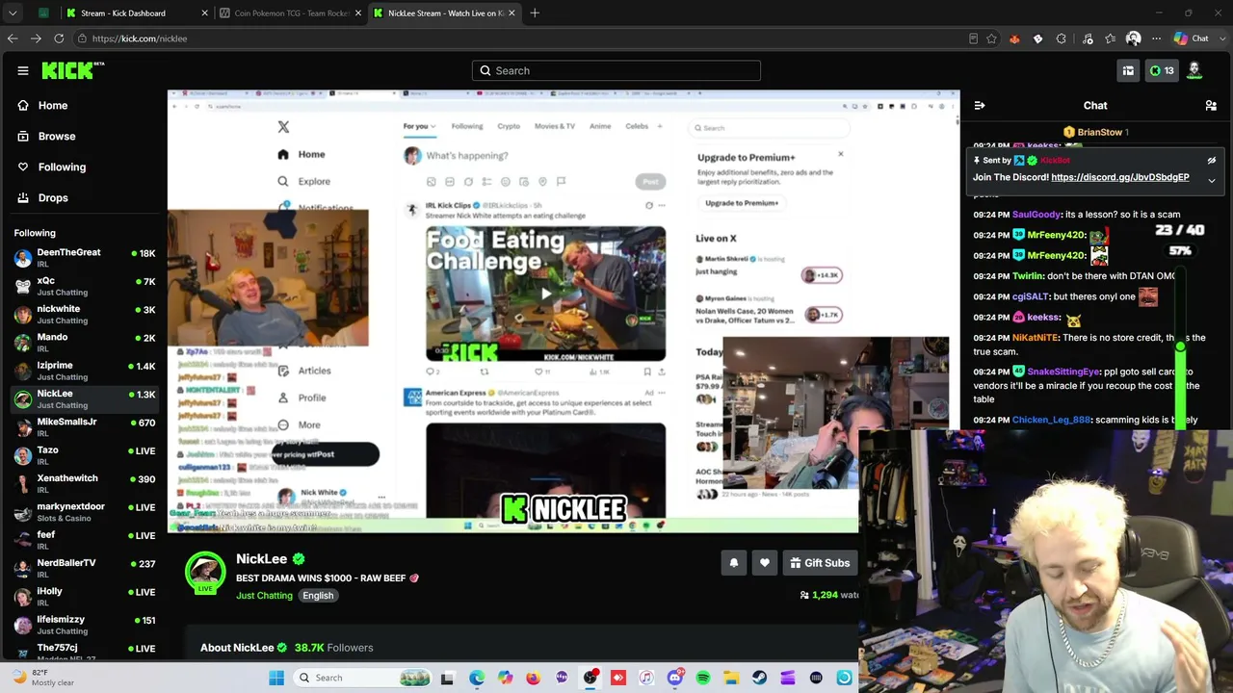Open the pinned Discord invite link
Screen dimensions: 1233x693
tap(1120, 177)
